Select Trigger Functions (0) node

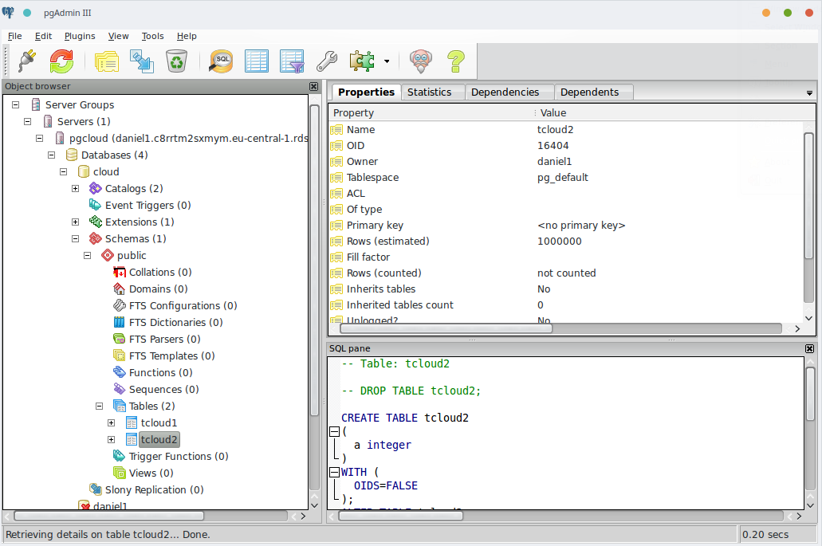(x=179, y=457)
